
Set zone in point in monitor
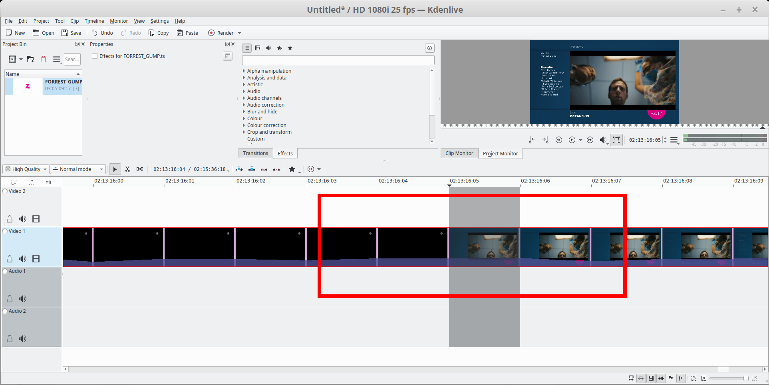532,140
